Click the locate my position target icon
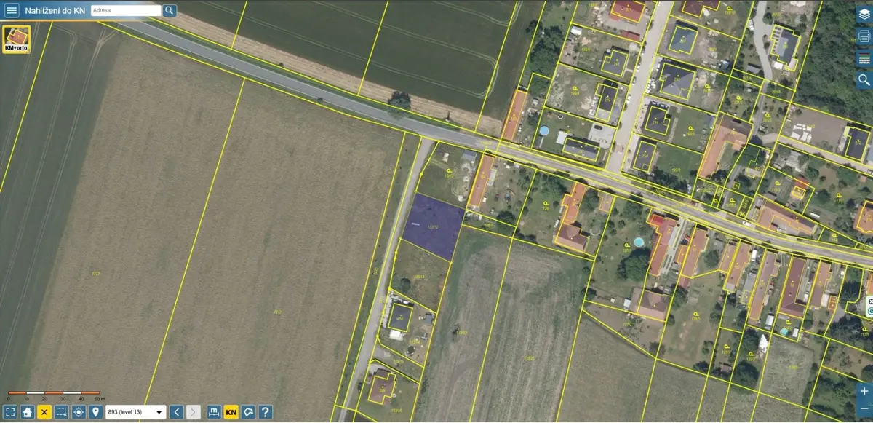 click(x=79, y=412)
